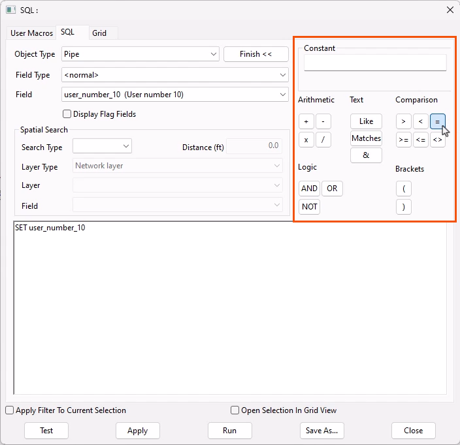Open the Object Type dropdown showing Pipe
This screenshot has width=460, height=445.
(140, 54)
